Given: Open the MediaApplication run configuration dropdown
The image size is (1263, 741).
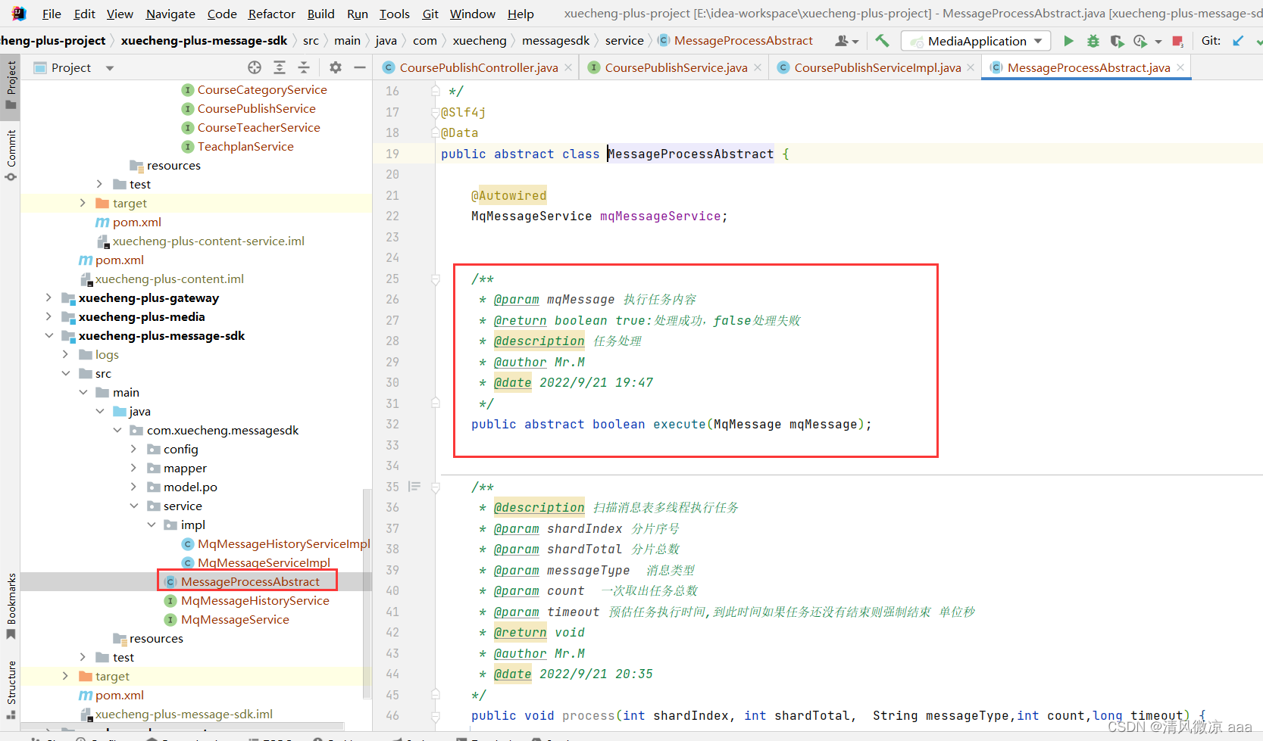Looking at the screenshot, I should coord(977,41).
